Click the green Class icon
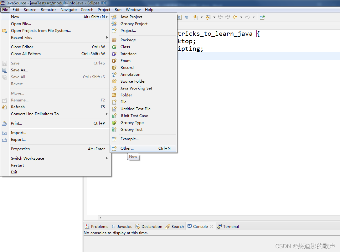The image size is (340, 252). 114,47
